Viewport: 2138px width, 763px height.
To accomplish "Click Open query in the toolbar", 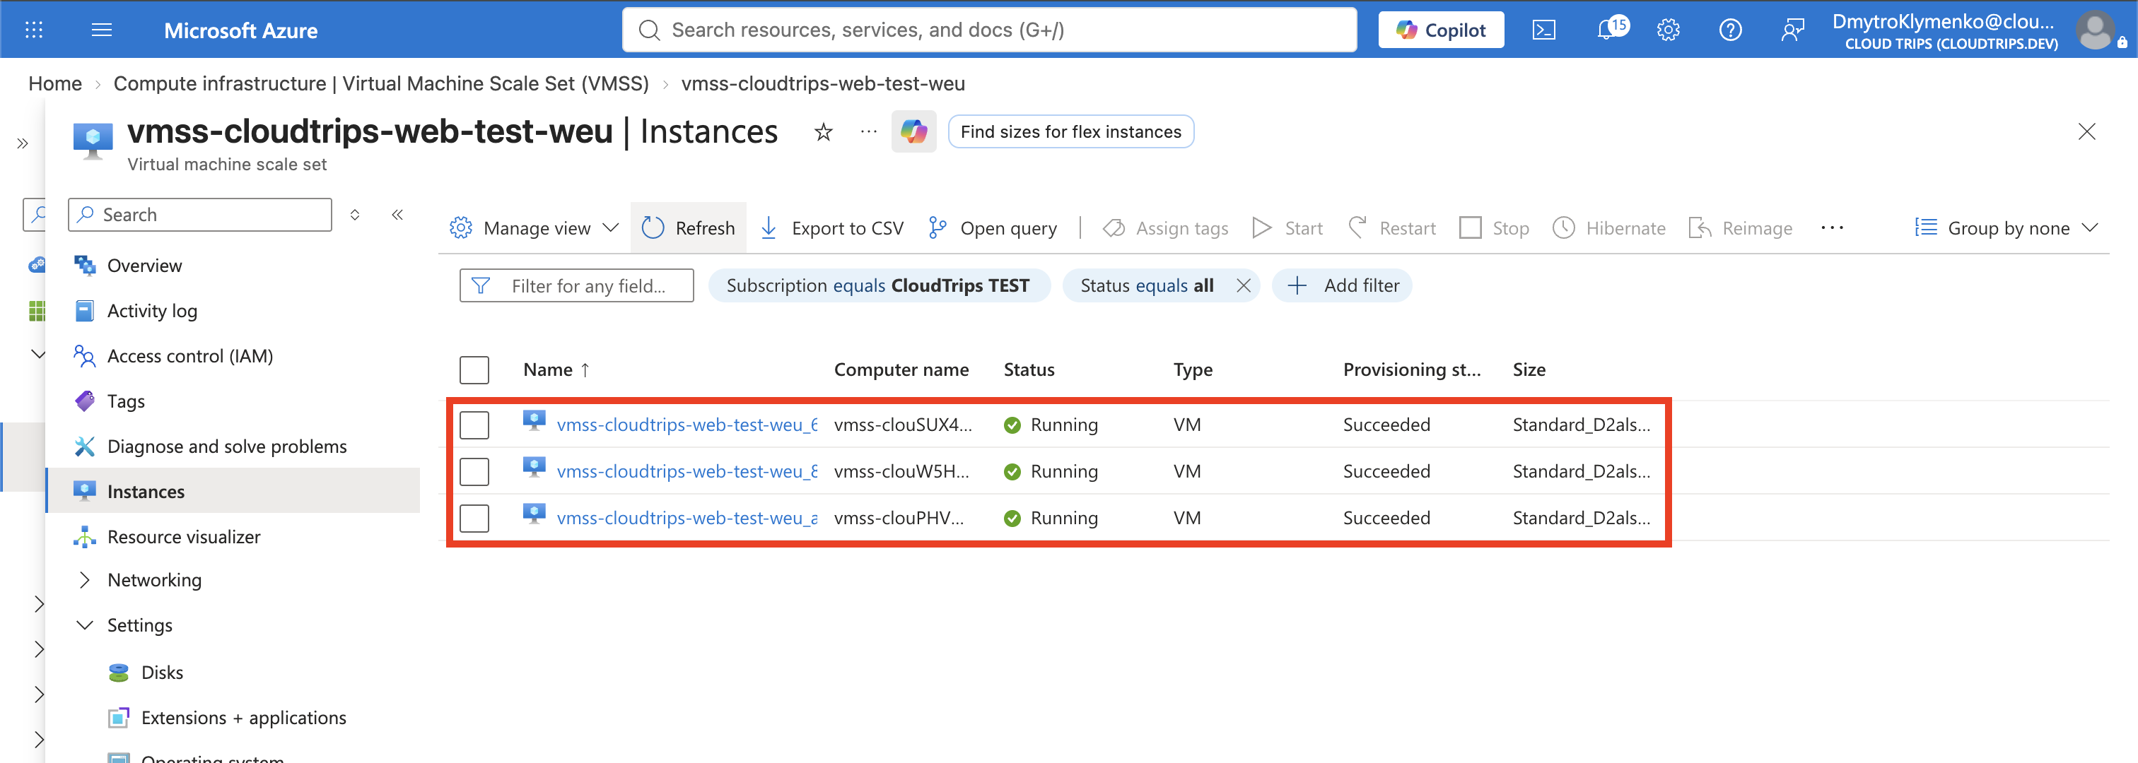I will (993, 228).
